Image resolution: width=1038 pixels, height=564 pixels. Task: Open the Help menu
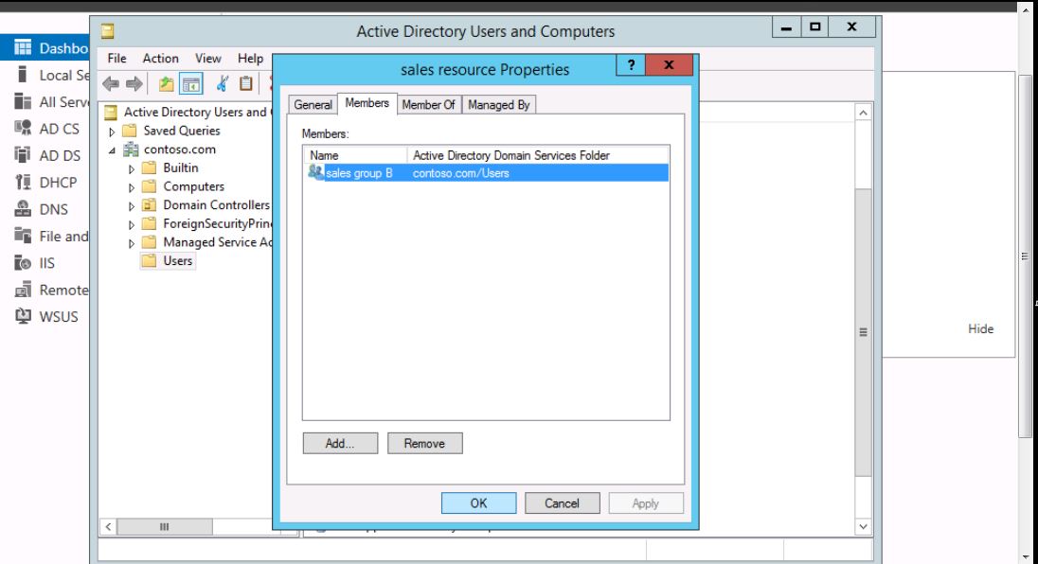(x=250, y=58)
